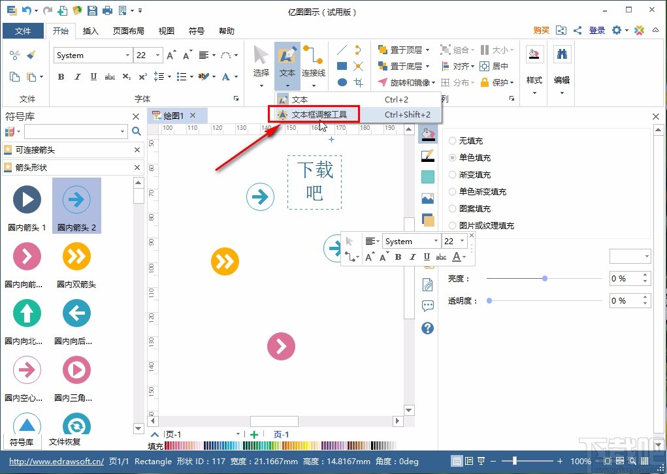Click the symbol library search magnifier
The image size is (667, 474).
(136, 131)
